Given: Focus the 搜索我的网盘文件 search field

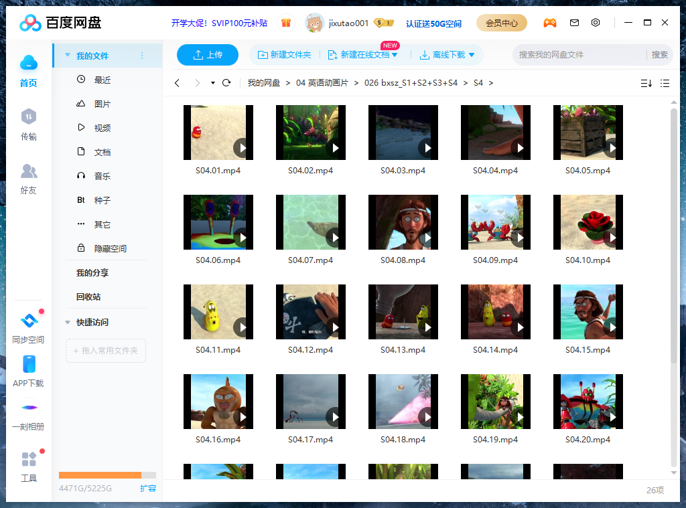Looking at the screenshot, I should pos(579,55).
